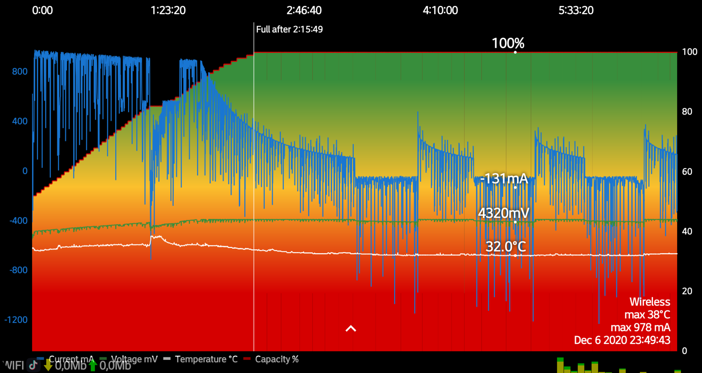Click the blue Current color swatch
Viewport: 702px width, 373px height.
tap(40, 358)
